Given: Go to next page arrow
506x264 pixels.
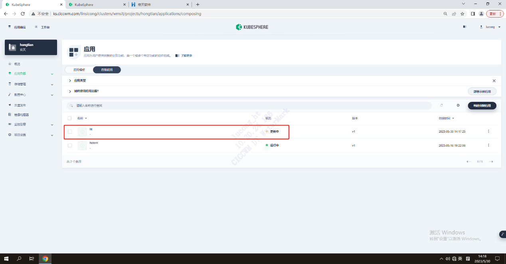Looking at the screenshot, I should 491,162.
